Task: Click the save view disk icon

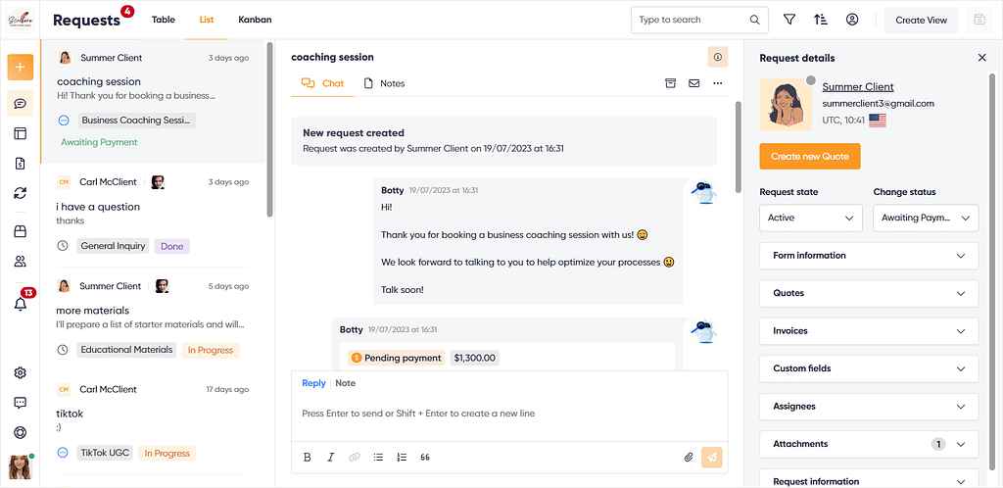Action: (x=979, y=20)
